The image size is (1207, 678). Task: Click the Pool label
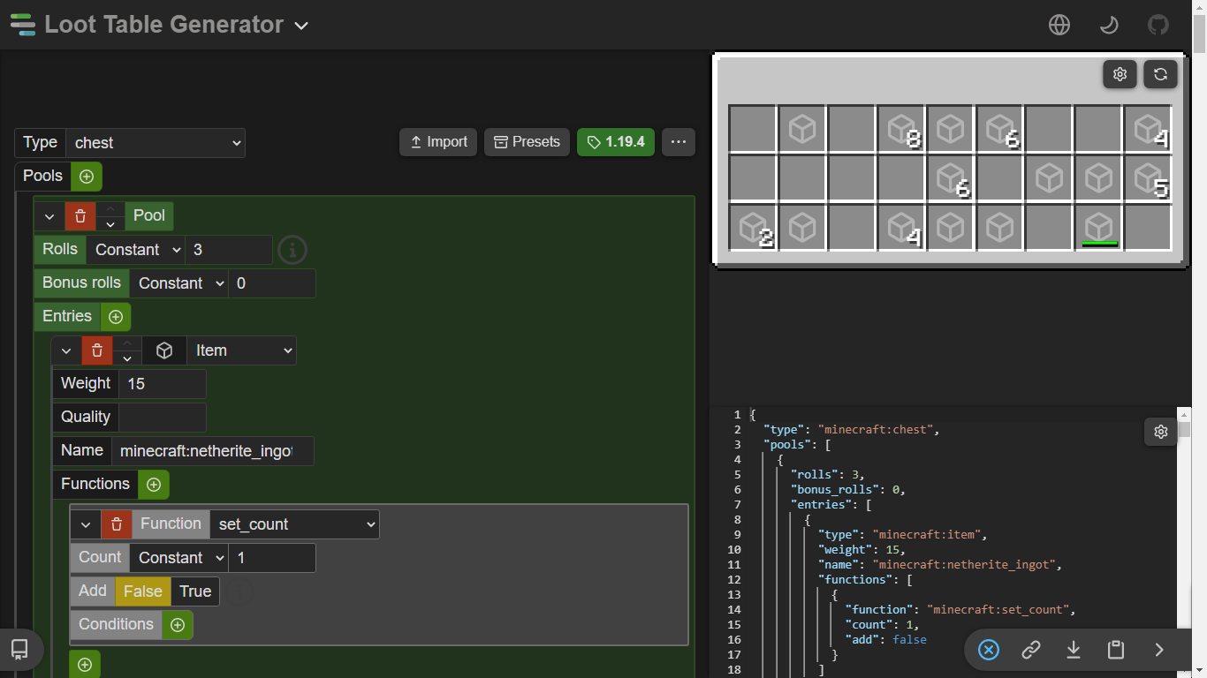pos(149,216)
